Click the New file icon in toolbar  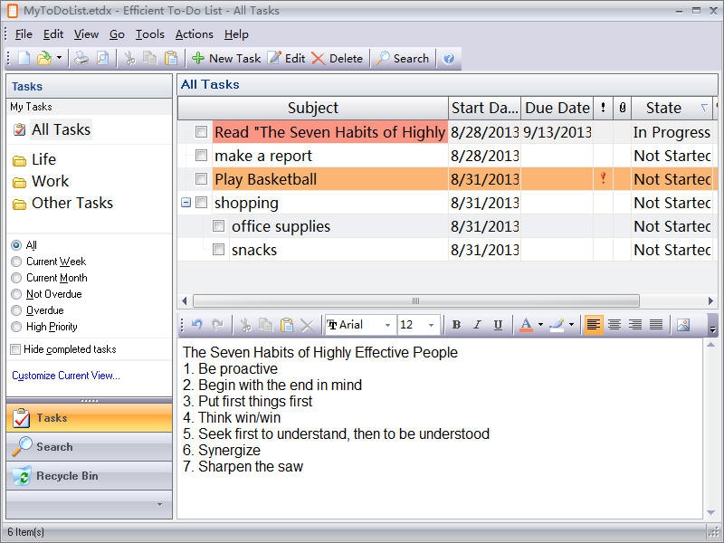(x=24, y=58)
